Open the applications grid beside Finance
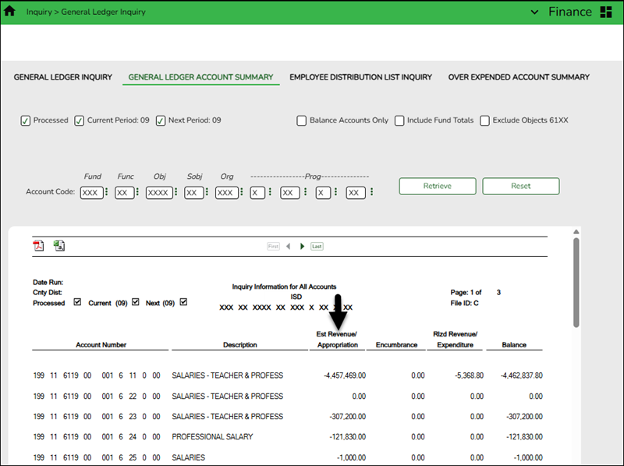Viewport: 624px width, 466px height. click(x=607, y=12)
